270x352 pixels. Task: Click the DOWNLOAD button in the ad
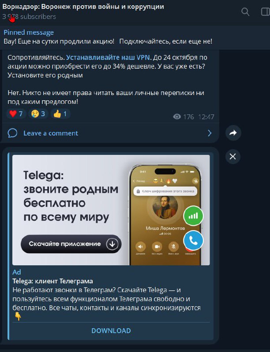(111, 331)
